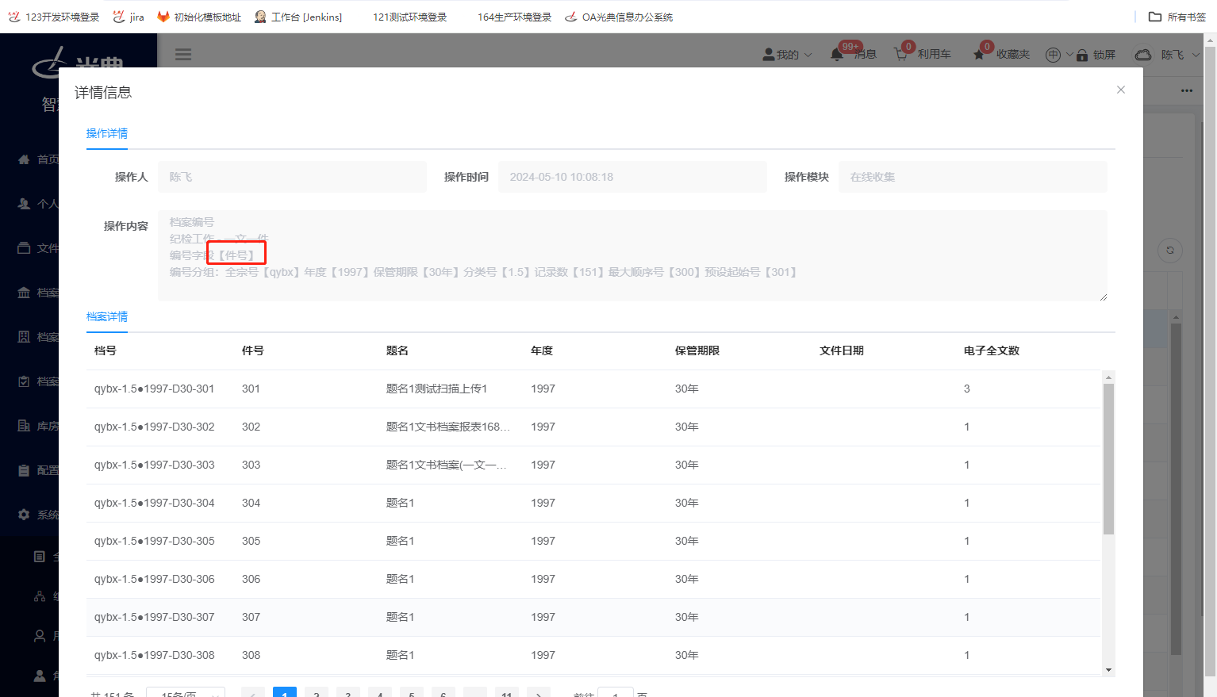Open the jira bookmark
This screenshot has width=1217, height=697.
pos(129,17)
